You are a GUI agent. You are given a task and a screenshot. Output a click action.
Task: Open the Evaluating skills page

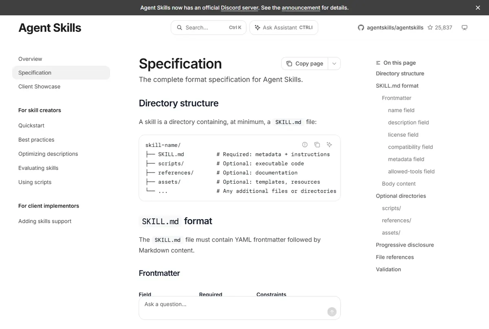(38, 168)
